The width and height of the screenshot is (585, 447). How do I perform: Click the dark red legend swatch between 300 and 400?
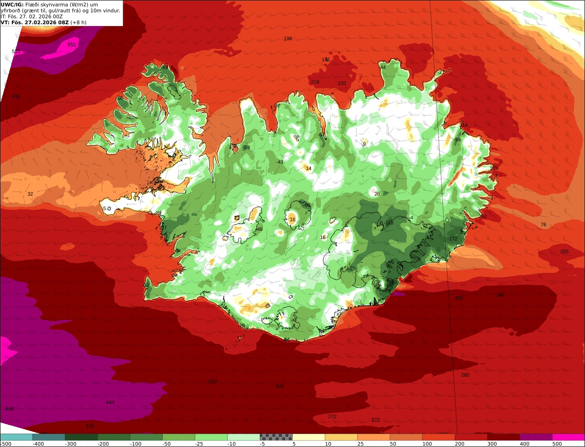pos(504,437)
